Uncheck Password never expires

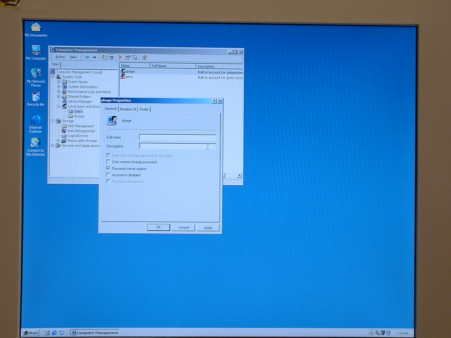tap(108, 168)
